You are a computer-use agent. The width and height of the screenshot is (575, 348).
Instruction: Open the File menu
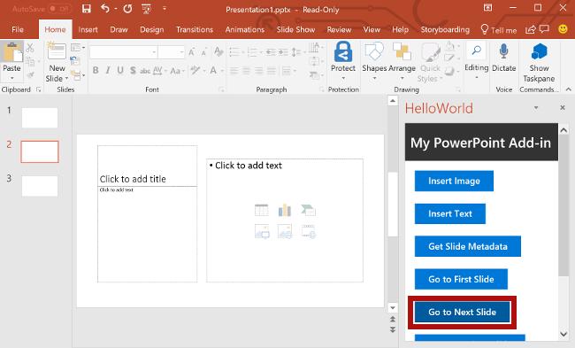pos(17,29)
